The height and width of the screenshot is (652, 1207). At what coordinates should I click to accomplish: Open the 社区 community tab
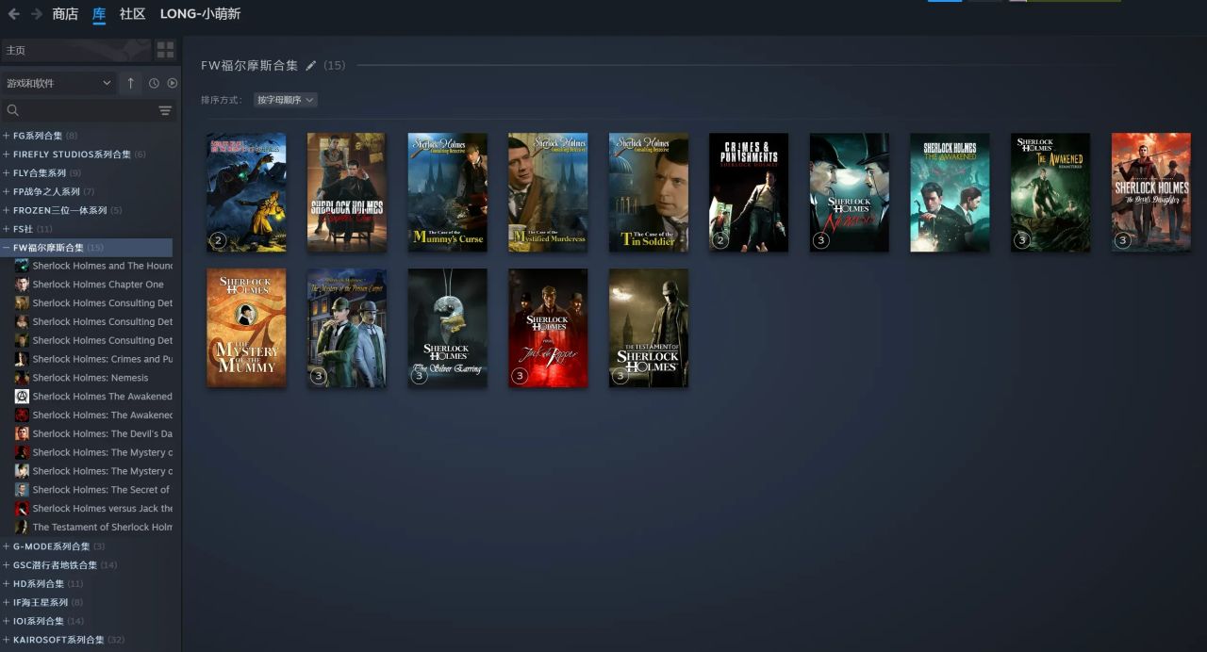(x=132, y=14)
